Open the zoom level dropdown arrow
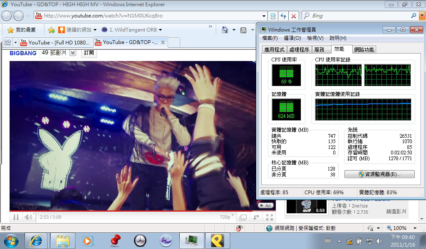This screenshot has height=249, width=426. click(x=415, y=228)
